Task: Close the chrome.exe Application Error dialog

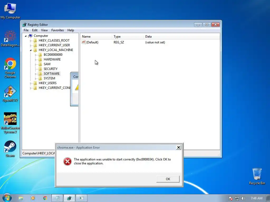Action: pyautogui.click(x=179, y=147)
